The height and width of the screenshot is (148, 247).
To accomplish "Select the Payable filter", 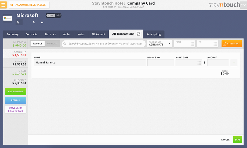I will click(38, 44).
